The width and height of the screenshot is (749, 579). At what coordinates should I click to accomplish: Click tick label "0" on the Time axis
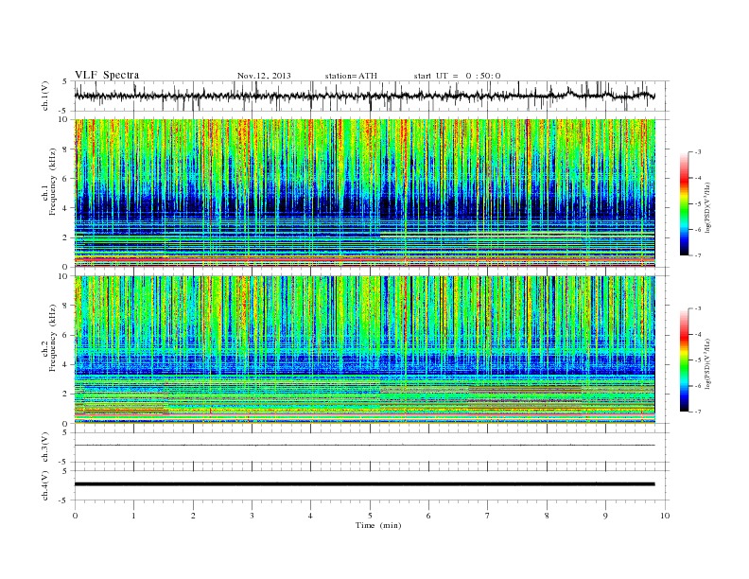75,516
